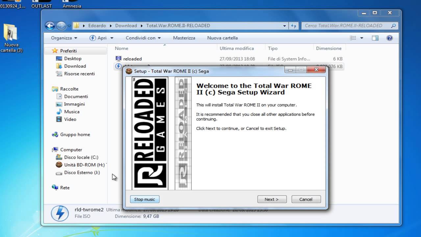Image resolution: width=421 pixels, height=237 pixels.
Task: Open Unità BD-ROM (H:) drive
Action: point(84,165)
